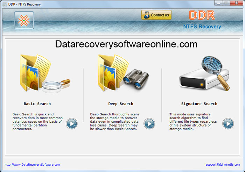Select the Signature Search heading

tap(199, 103)
